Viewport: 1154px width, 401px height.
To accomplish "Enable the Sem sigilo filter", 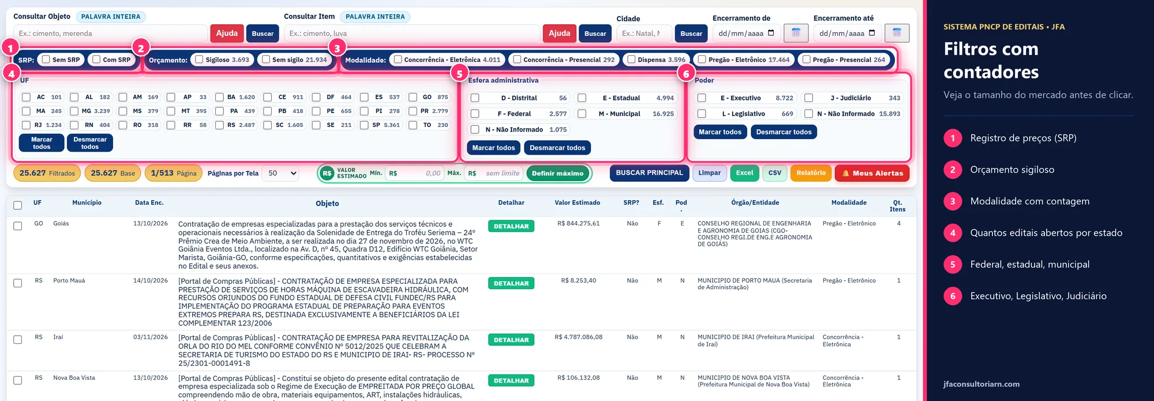I will tap(266, 59).
